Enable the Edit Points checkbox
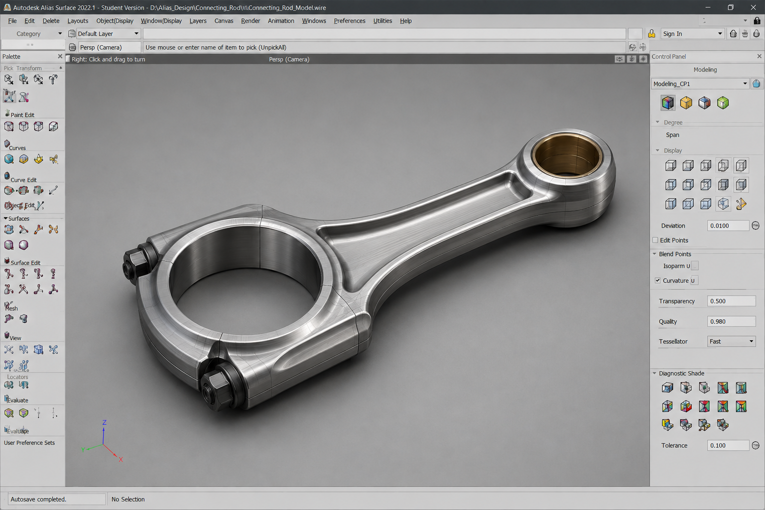 click(x=655, y=240)
